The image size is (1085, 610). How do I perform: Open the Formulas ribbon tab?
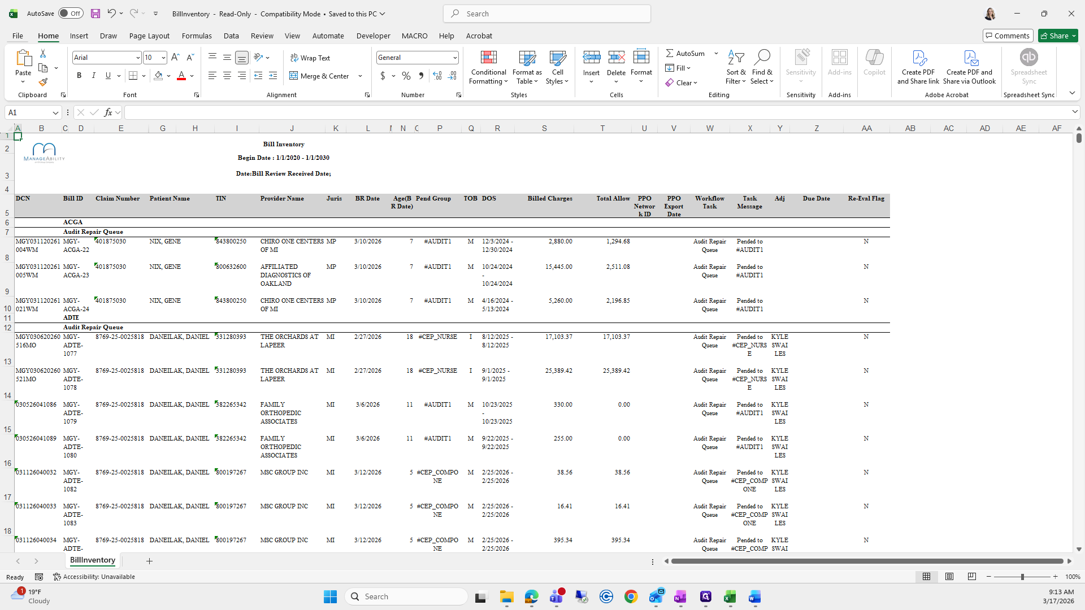(197, 36)
